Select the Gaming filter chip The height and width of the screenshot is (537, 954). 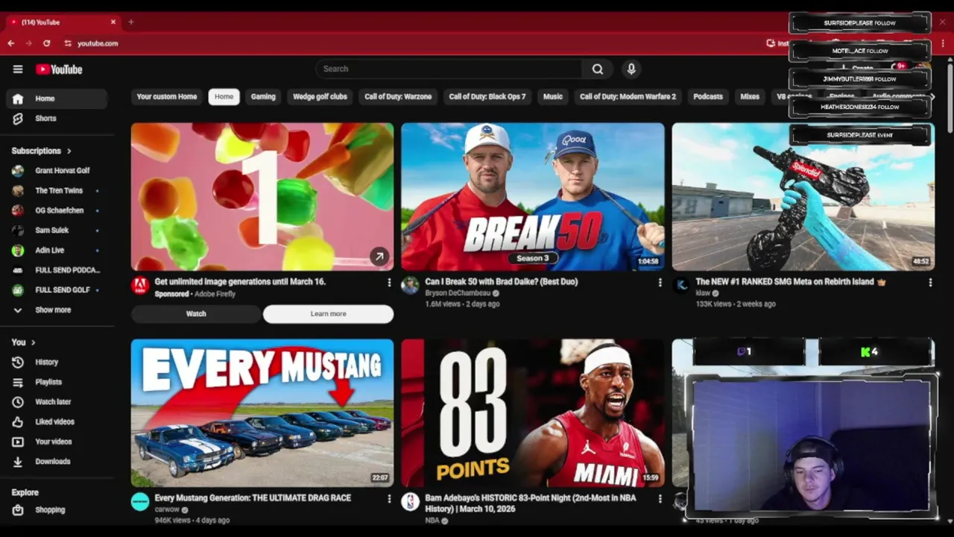pos(263,96)
